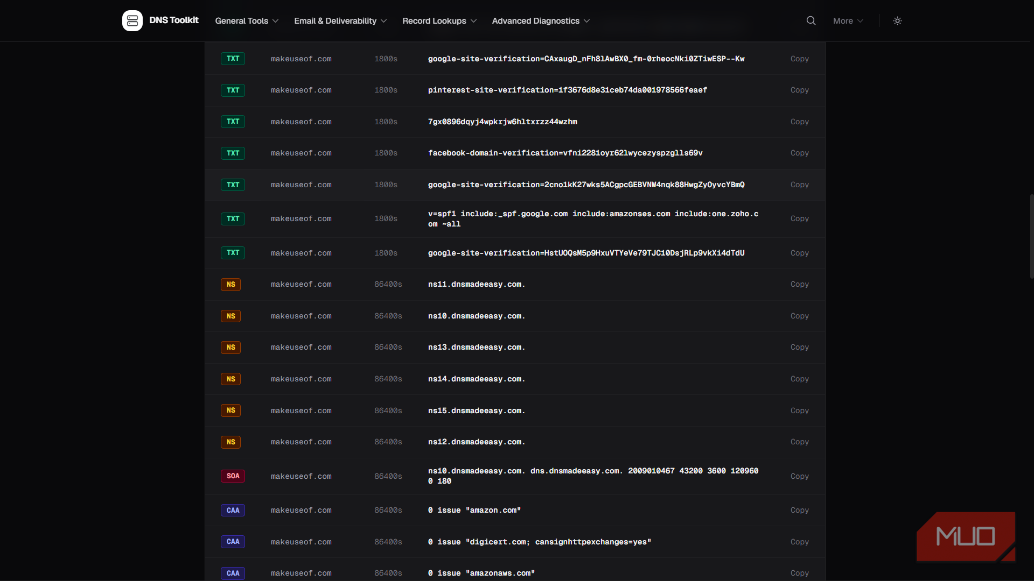Image resolution: width=1034 pixels, height=581 pixels.
Task: Copy the ns13.dnsmadeeasy.com record
Action: point(799,347)
